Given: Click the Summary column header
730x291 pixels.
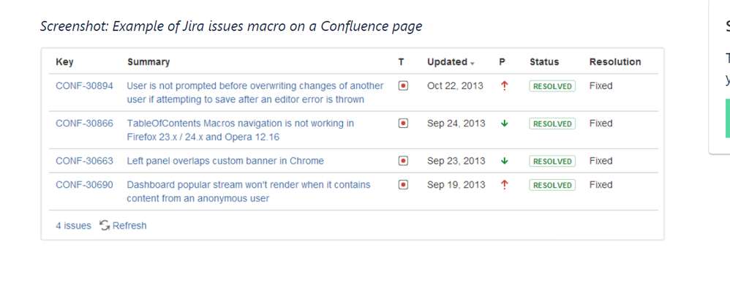Looking at the screenshot, I should (x=148, y=62).
